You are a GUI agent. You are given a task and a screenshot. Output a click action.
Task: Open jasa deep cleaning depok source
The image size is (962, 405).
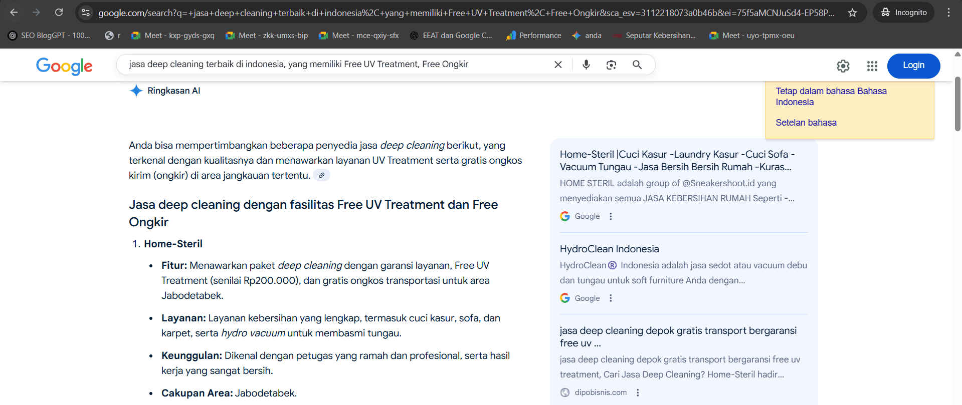click(x=678, y=337)
